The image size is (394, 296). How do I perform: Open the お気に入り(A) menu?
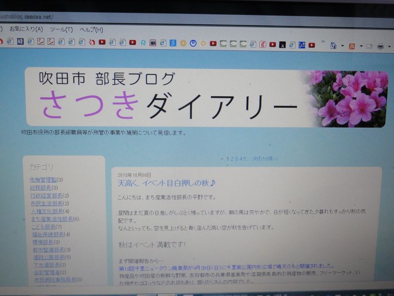click(x=27, y=29)
